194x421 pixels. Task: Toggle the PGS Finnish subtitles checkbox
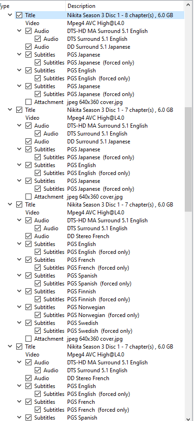pyautogui.click(x=28, y=291)
